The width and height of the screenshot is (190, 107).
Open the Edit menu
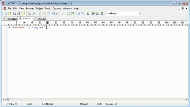click(x=15, y=9)
